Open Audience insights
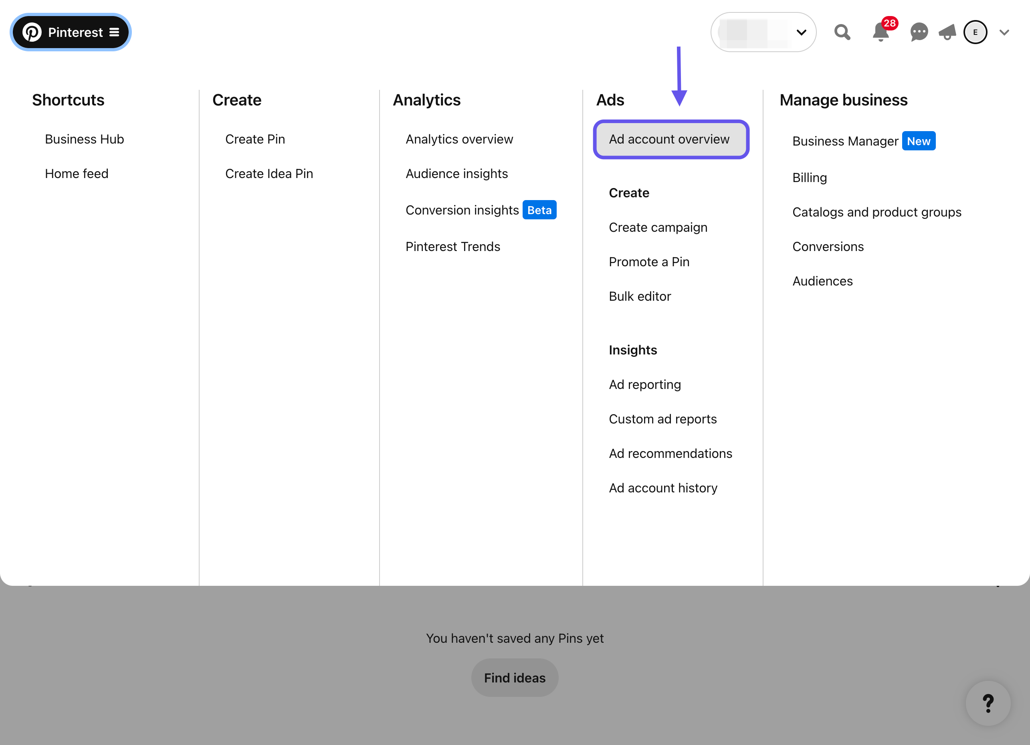This screenshot has width=1030, height=745. click(456, 174)
